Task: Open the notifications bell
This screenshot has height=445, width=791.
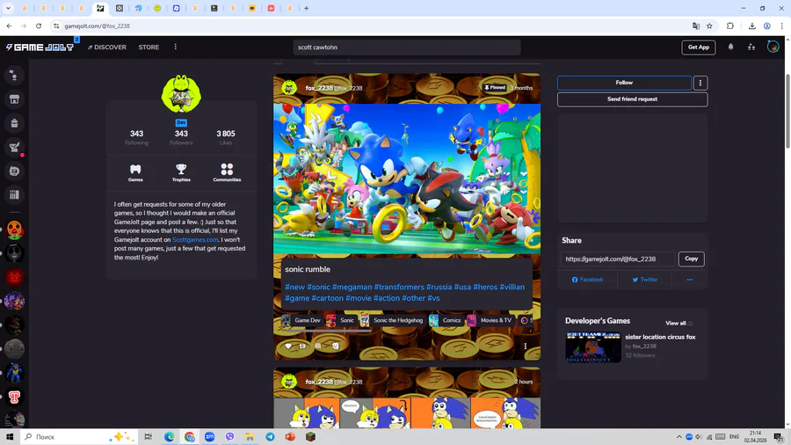Action: pyautogui.click(x=730, y=47)
